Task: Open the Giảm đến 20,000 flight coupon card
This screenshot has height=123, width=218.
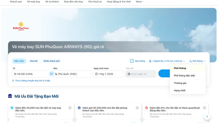Action: click(x=41, y=112)
